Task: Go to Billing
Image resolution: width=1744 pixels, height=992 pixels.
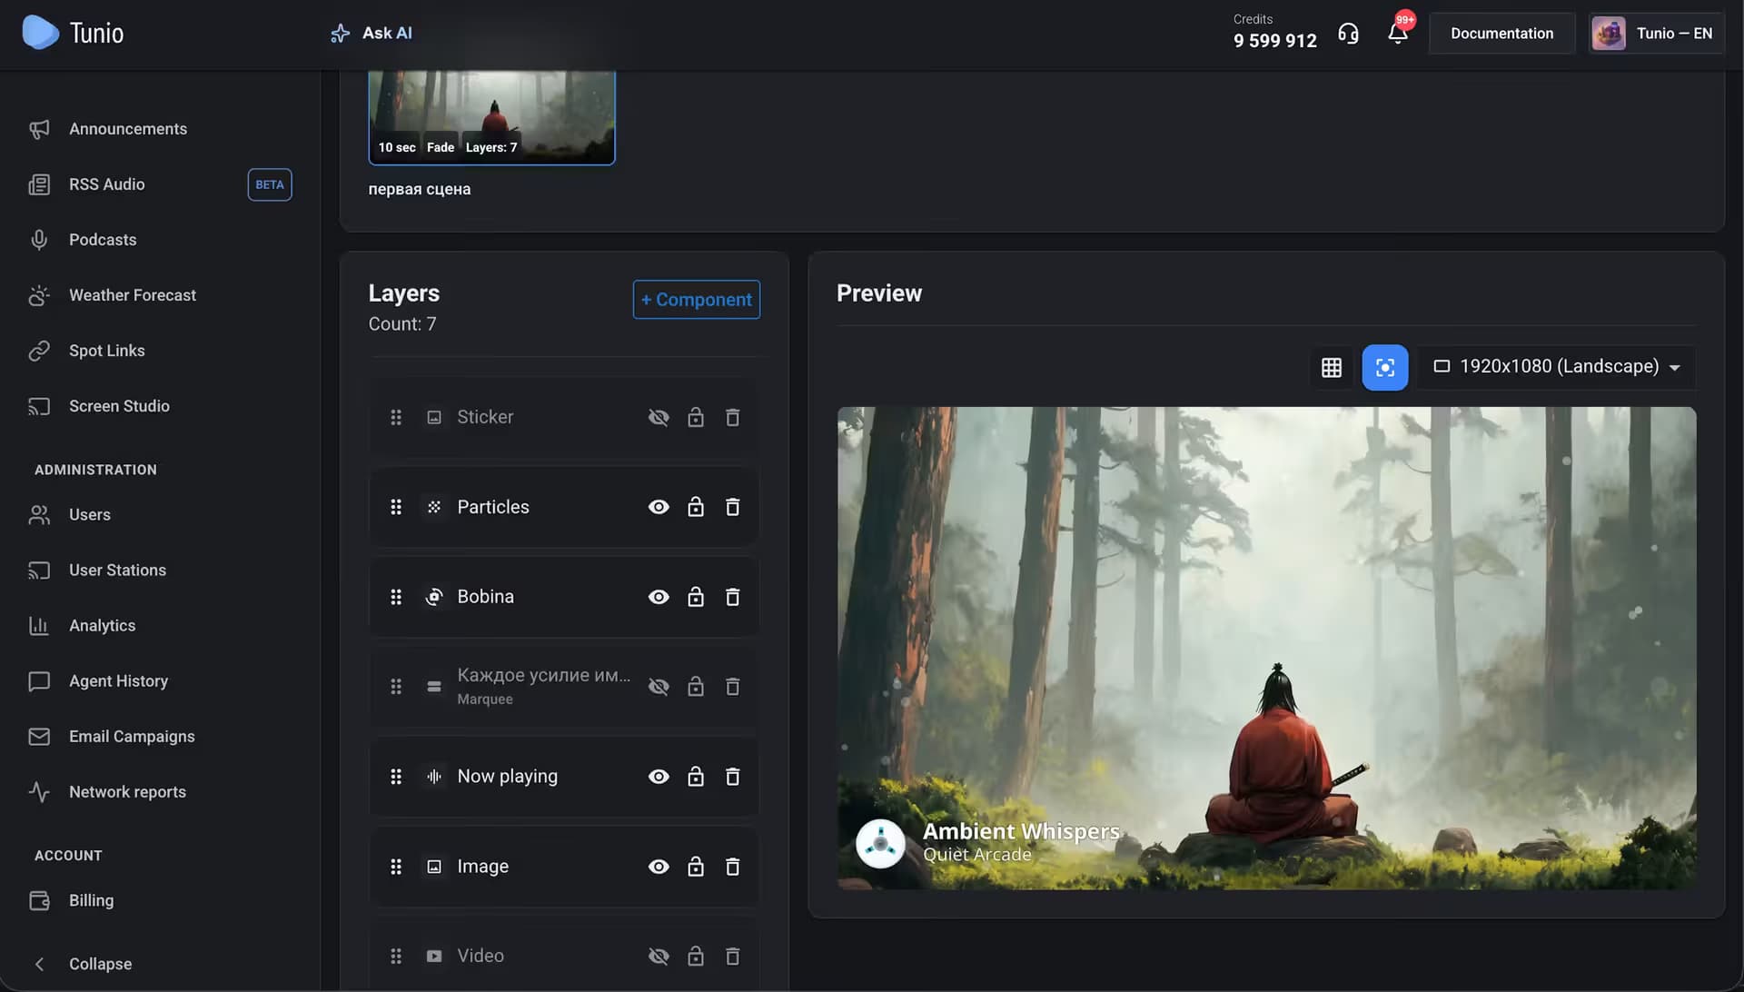Action: (91, 901)
